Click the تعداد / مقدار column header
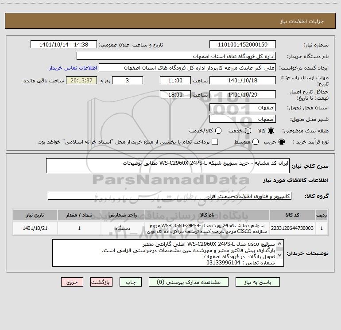The height and width of the screenshot is (330, 341). 79,215
